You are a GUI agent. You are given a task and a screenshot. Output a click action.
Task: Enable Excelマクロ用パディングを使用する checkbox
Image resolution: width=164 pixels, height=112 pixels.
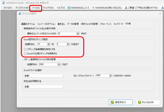(x=25, y=54)
